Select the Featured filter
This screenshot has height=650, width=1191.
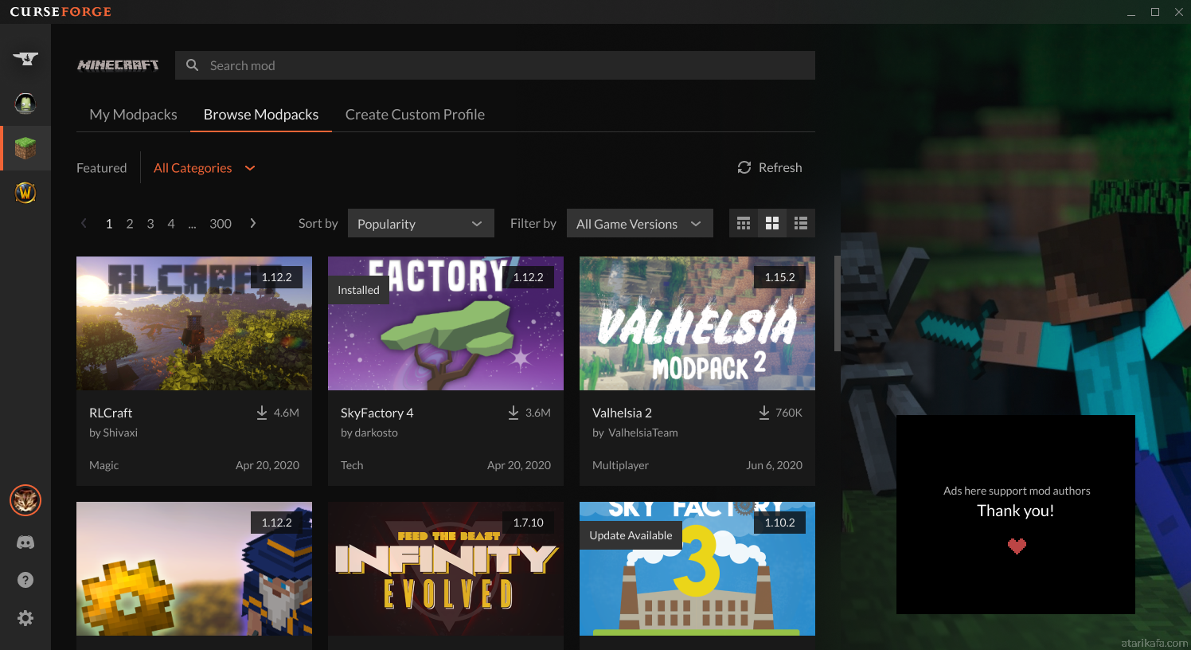pos(101,168)
